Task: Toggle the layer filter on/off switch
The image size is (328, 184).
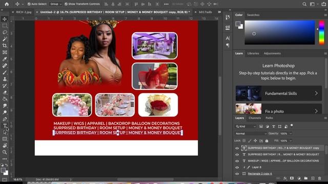Action: click(x=292, y=126)
